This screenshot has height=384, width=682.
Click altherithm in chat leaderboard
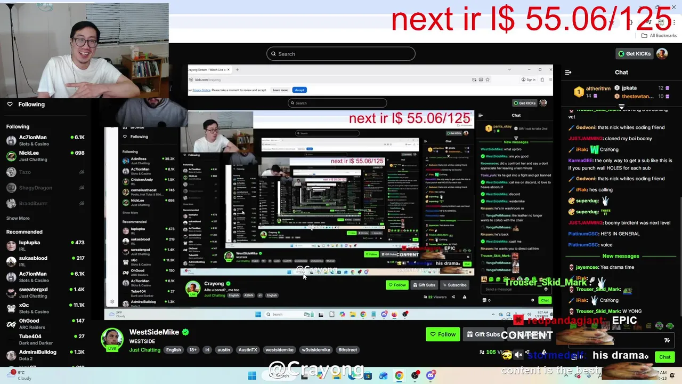598,89
